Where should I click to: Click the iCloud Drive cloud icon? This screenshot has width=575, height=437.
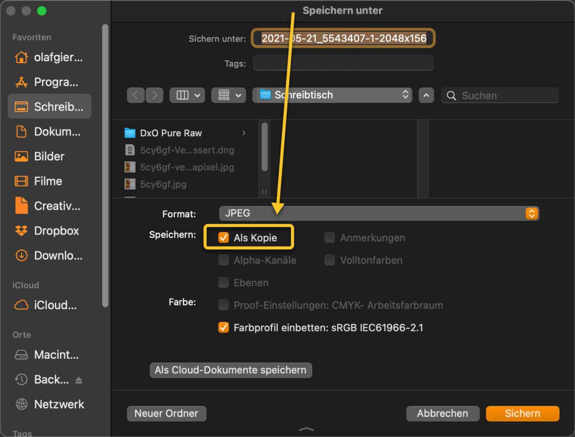(x=21, y=305)
